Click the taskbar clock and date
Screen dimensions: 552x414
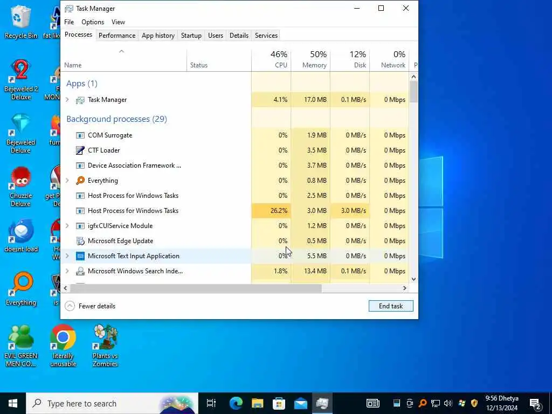502,403
